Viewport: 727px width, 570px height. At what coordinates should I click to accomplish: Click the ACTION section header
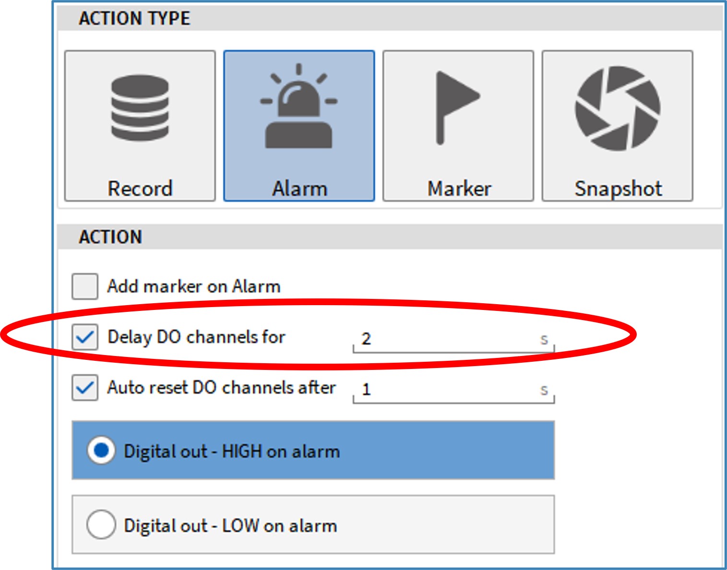pyautogui.click(x=110, y=237)
